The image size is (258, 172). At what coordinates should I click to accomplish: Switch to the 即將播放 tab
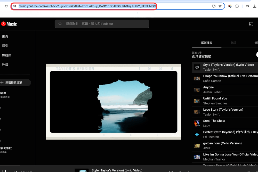point(207,43)
